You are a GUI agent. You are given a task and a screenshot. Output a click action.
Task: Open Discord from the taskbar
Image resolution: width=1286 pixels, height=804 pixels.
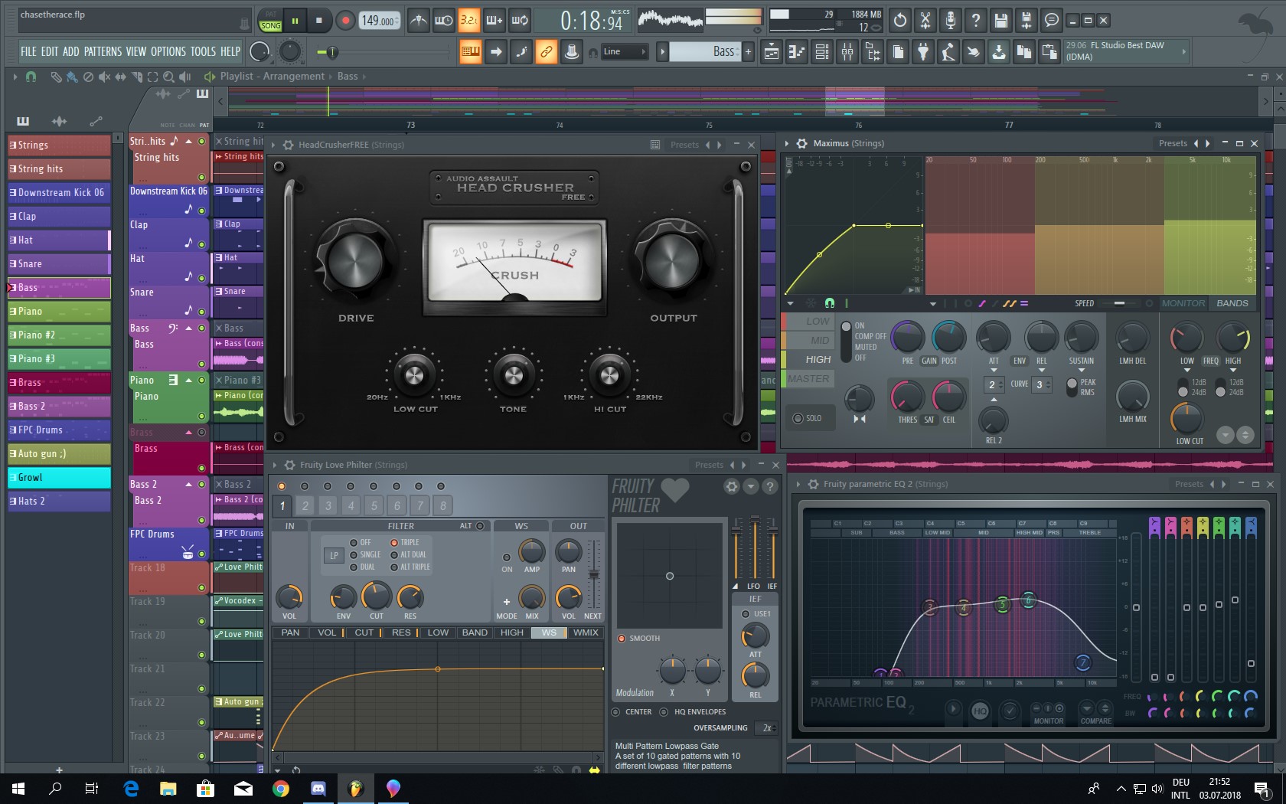pyautogui.click(x=318, y=788)
